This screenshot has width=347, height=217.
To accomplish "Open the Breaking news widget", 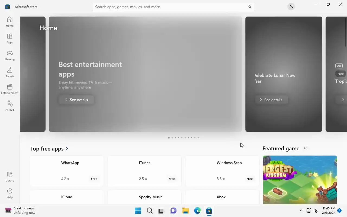I will [21, 210].
